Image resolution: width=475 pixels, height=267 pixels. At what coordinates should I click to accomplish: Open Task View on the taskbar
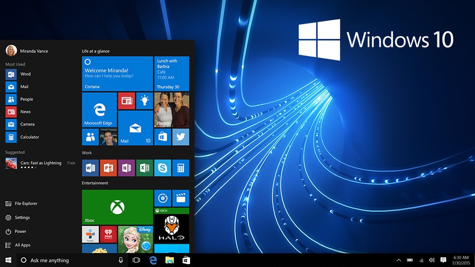tap(136, 261)
